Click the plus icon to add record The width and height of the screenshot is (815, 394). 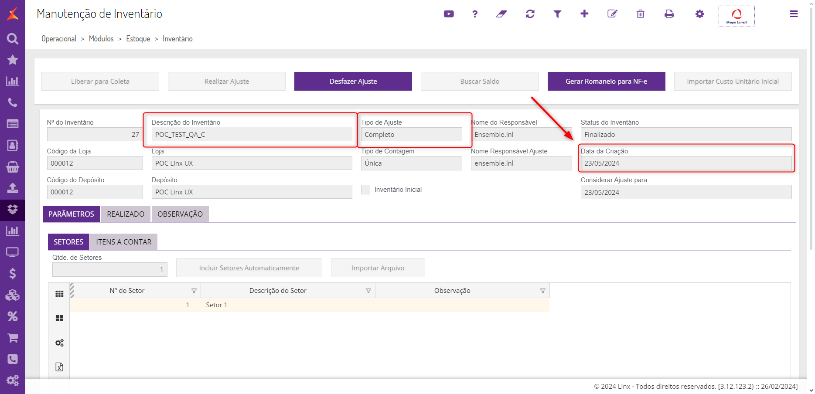584,14
